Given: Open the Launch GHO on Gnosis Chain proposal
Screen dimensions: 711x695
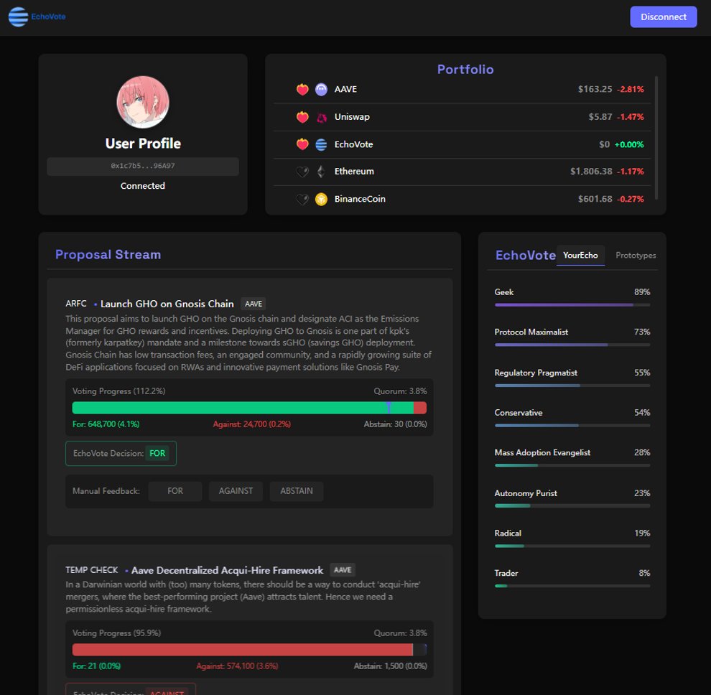Looking at the screenshot, I should [167, 304].
